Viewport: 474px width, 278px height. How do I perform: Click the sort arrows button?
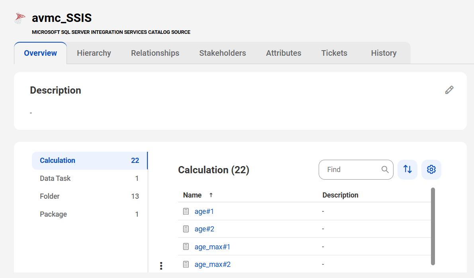407,170
